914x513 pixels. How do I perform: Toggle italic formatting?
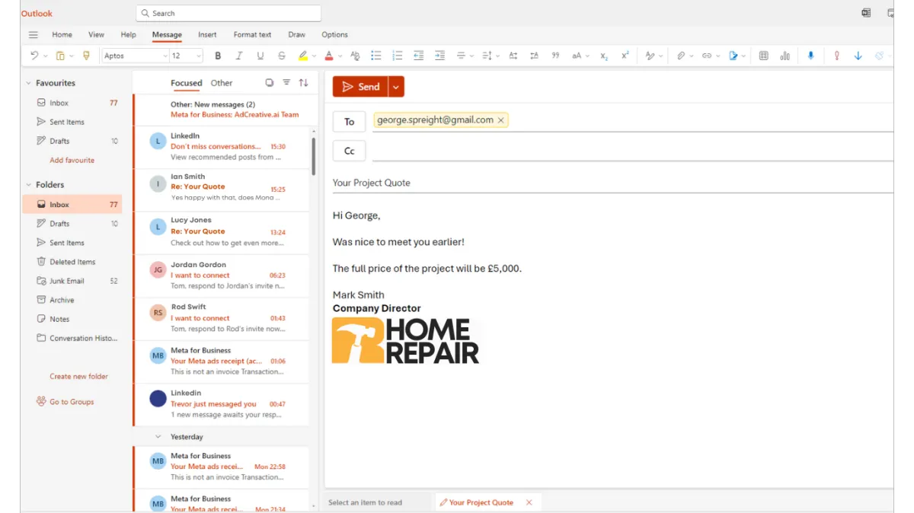(x=239, y=56)
